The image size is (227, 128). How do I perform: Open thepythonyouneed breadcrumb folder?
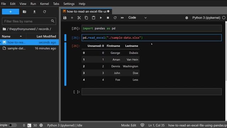22,29
